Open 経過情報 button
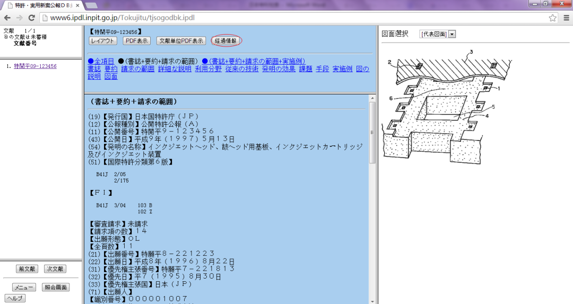 pyautogui.click(x=226, y=41)
